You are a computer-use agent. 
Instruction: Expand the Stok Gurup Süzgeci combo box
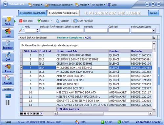coord(154,30)
